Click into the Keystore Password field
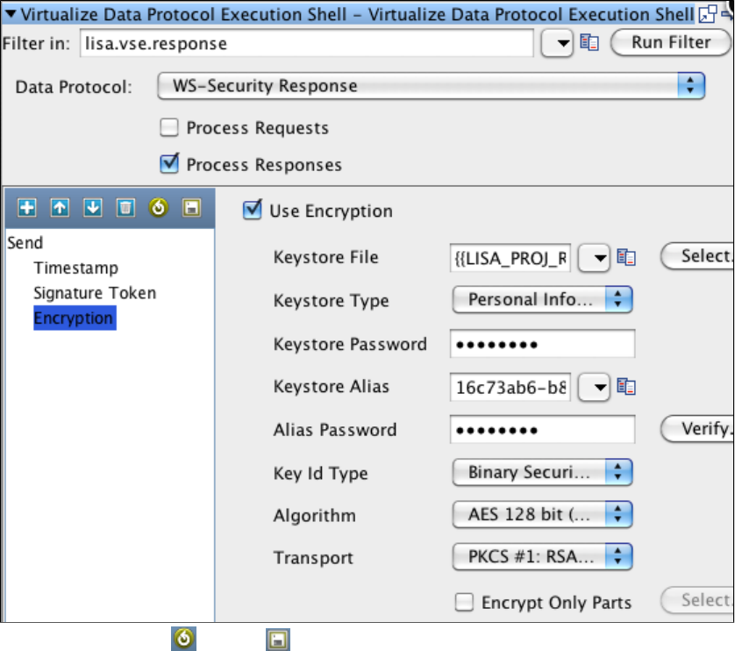This screenshot has width=735, height=651. pyautogui.click(x=542, y=344)
